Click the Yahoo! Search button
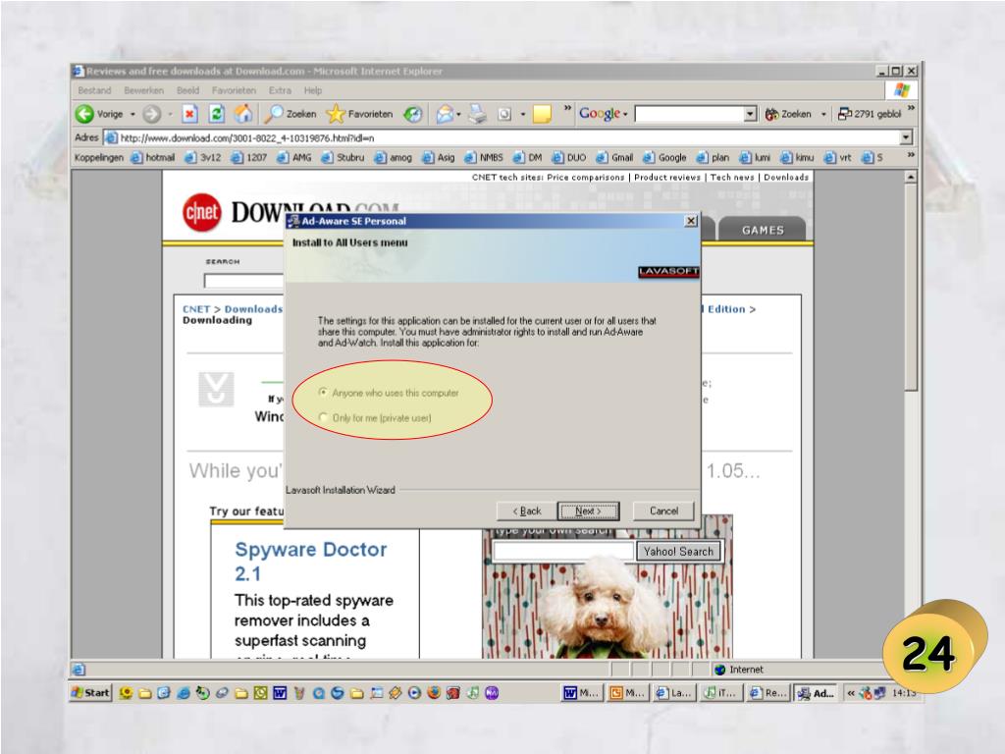Image resolution: width=1005 pixels, height=754 pixels. [678, 552]
